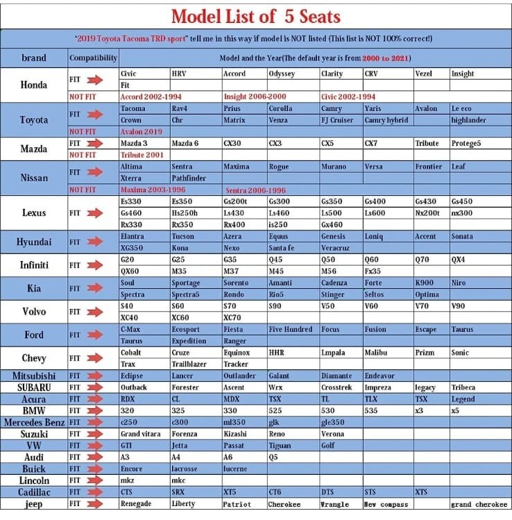Select the Mazda 3 model cell
This screenshot has height=520, width=512.
click(144, 143)
